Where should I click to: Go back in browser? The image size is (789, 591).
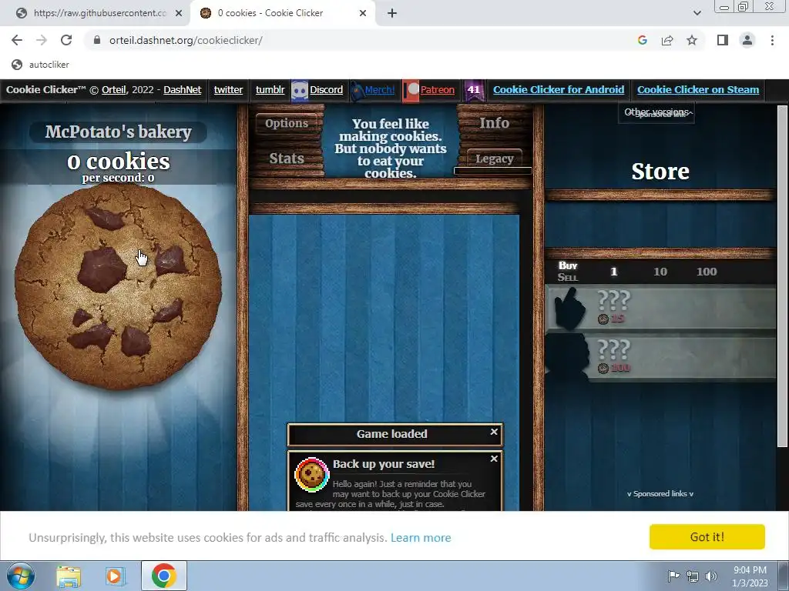coord(17,40)
